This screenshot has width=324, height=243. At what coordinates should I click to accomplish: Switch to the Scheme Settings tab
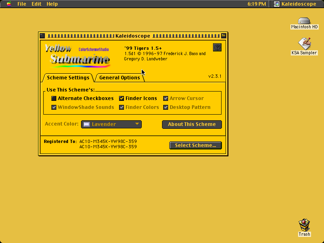[x=68, y=78]
